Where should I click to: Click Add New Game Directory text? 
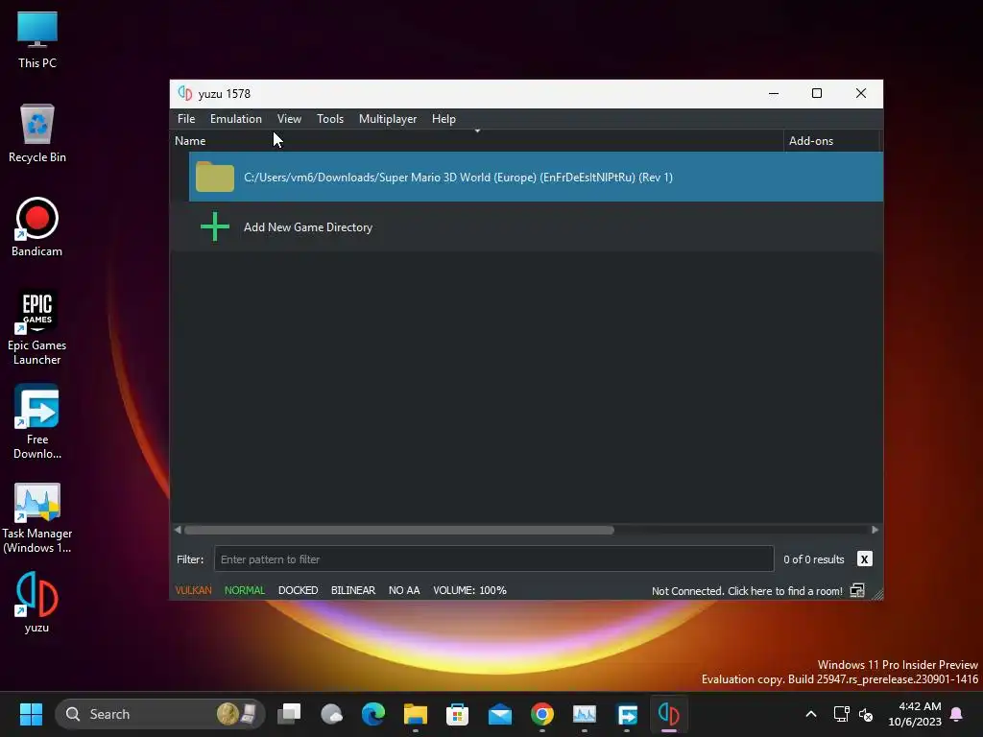[308, 227]
